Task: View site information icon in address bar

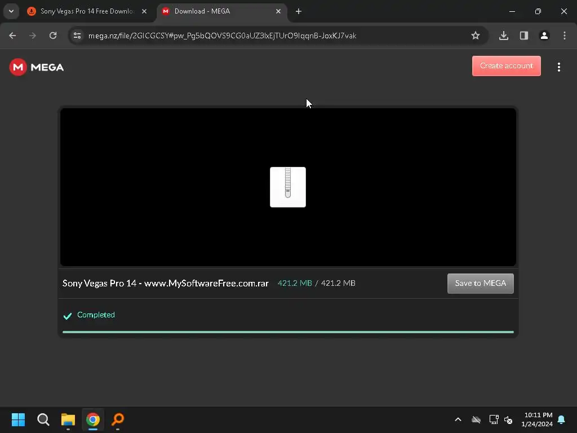Action: point(77,36)
